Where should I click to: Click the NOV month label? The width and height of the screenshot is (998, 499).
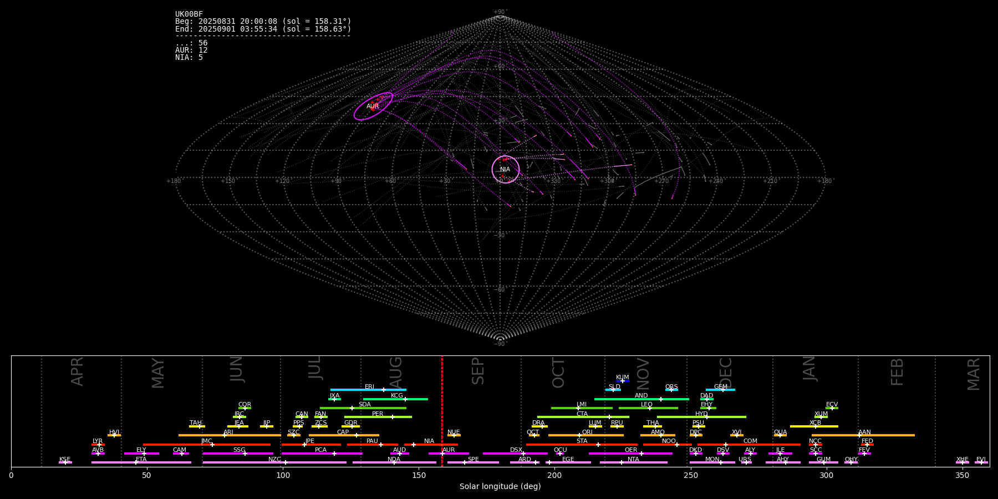click(643, 374)
